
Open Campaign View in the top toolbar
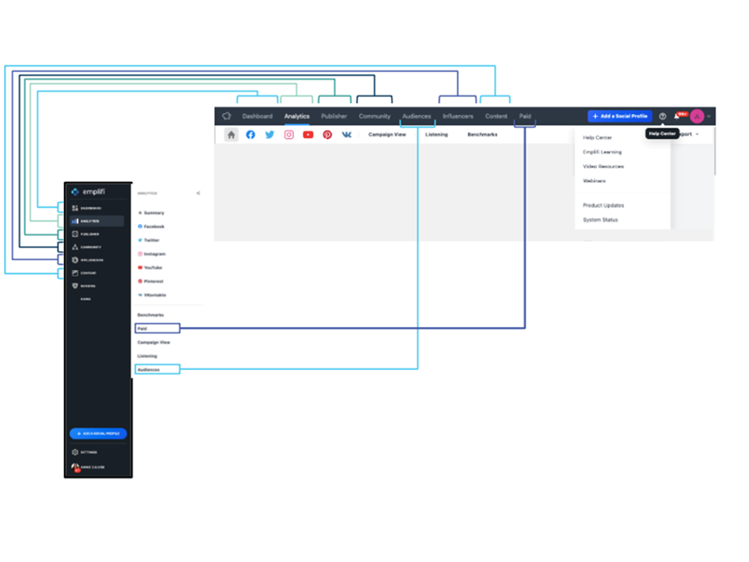coord(387,135)
